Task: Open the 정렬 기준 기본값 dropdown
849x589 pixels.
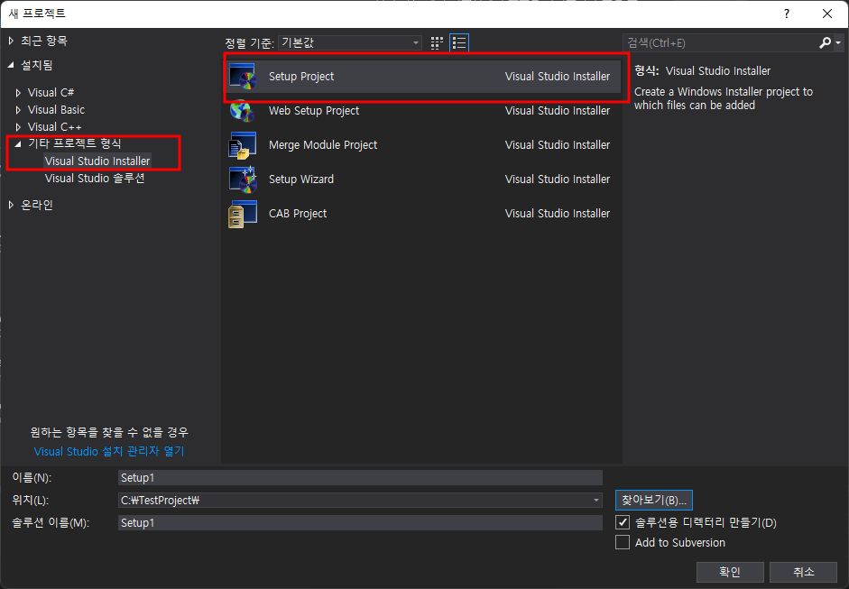Action: point(350,42)
